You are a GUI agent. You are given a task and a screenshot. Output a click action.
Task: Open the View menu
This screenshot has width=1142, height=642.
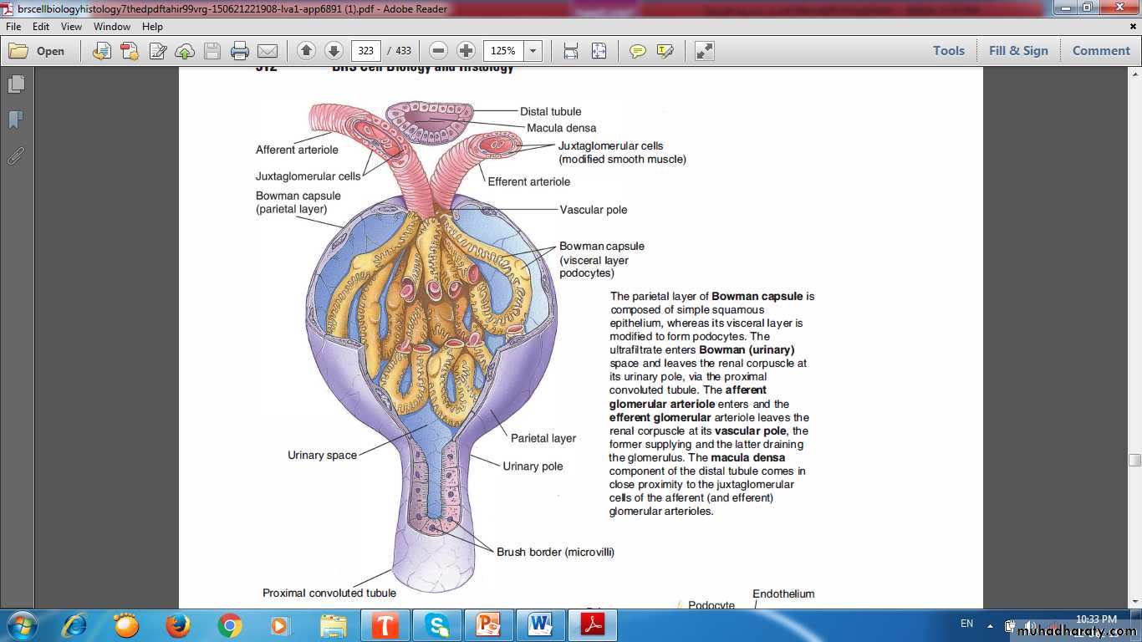tap(71, 27)
